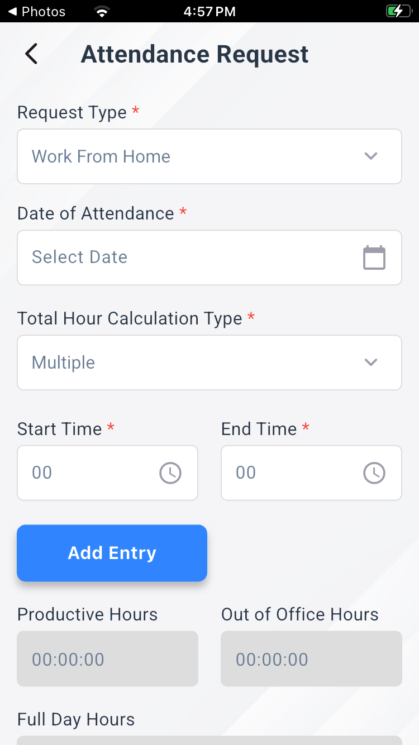
Task: Tap the Full Day Hours label
Action: tap(76, 719)
